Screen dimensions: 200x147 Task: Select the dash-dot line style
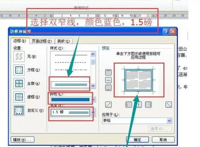click(x=71, y=70)
